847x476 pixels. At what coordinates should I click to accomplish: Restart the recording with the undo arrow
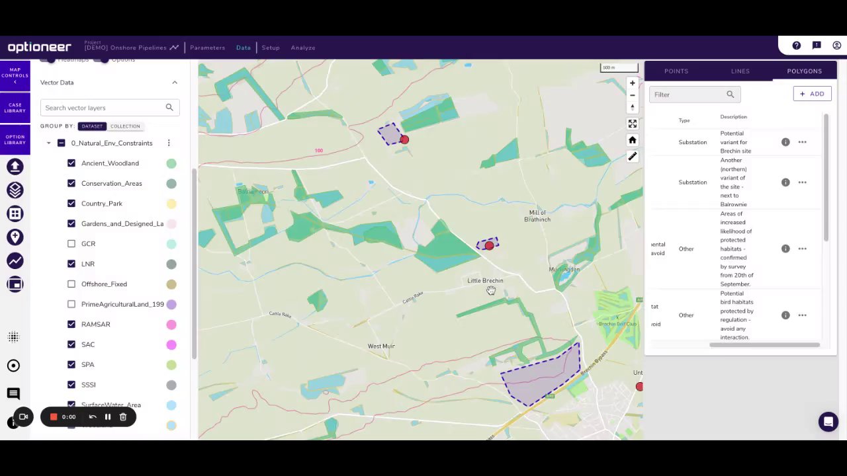coord(93,416)
